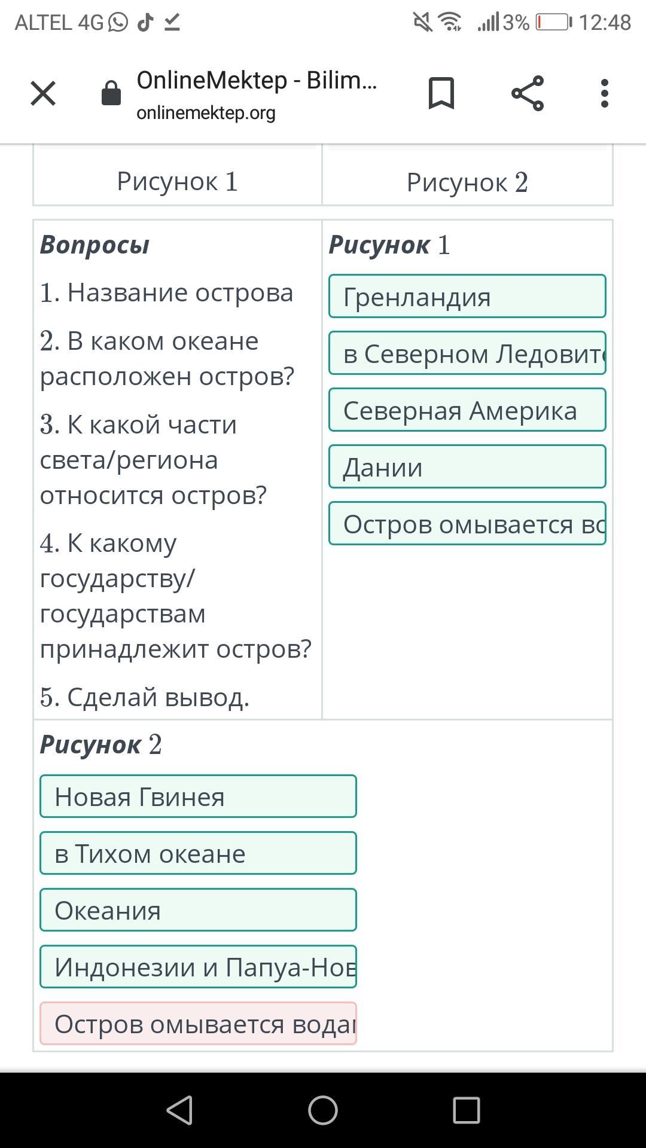The image size is (646, 1148).
Task: Close the browser tab with X icon
Action: pos(43,93)
